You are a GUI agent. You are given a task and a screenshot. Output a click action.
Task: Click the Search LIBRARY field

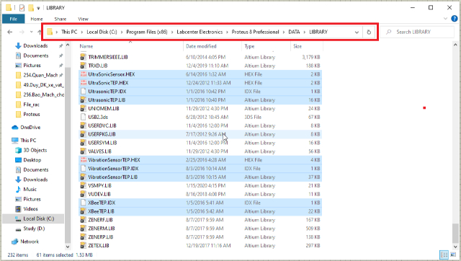coord(417,32)
